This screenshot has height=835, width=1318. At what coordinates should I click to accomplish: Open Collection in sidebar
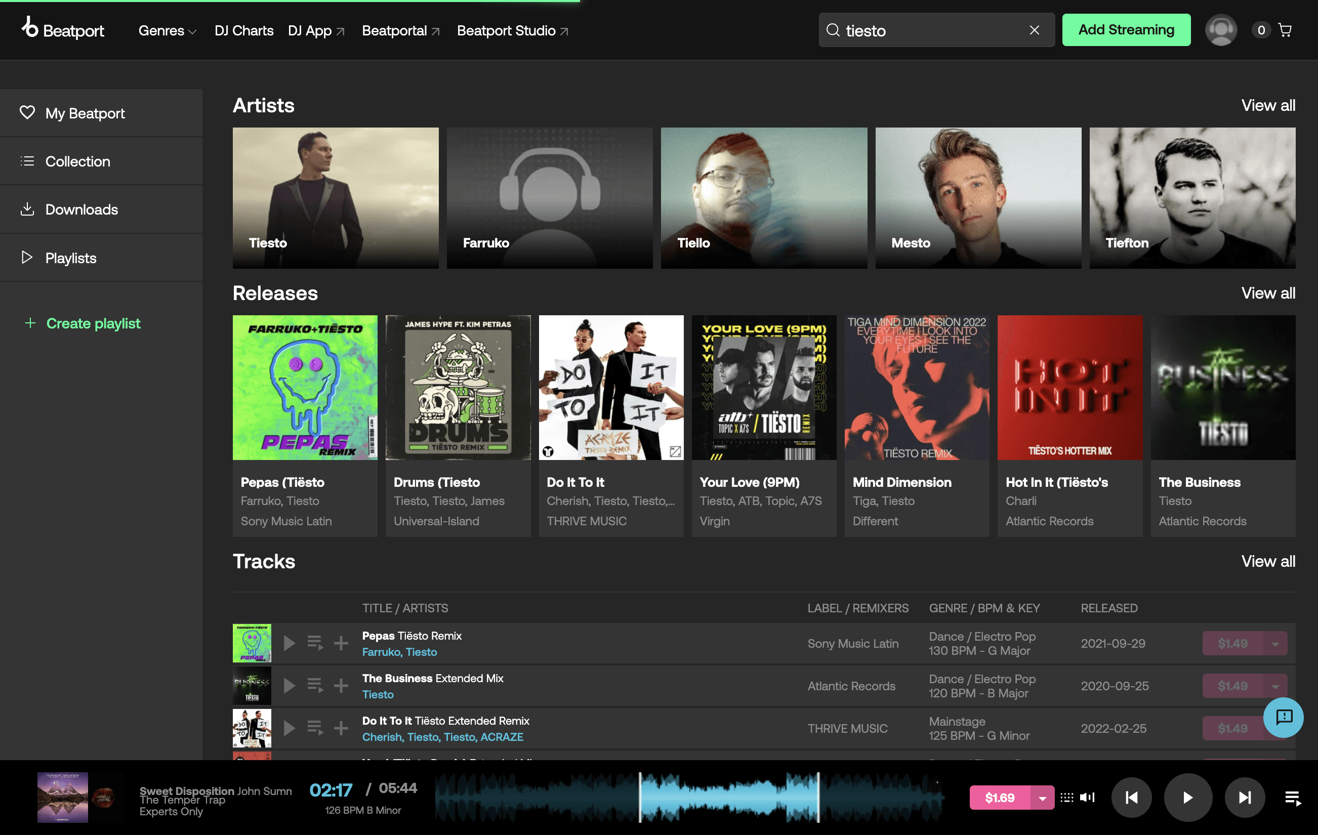pyautogui.click(x=101, y=161)
